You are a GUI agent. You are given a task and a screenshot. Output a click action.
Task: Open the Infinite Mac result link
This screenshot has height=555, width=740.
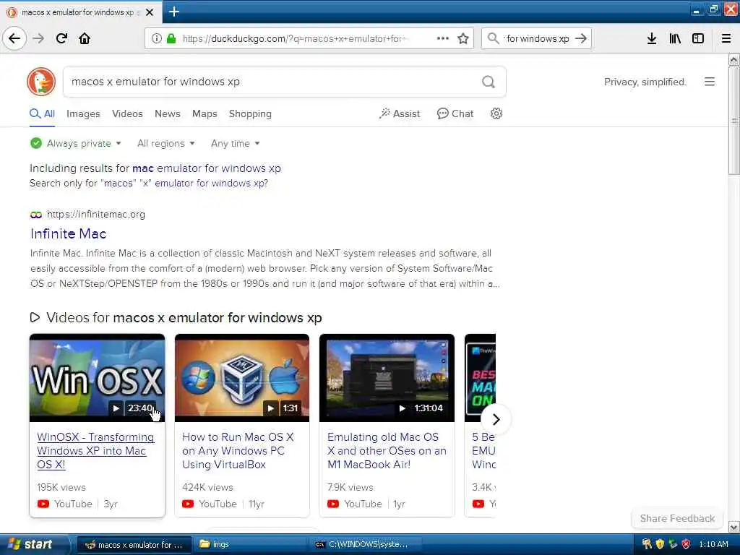68,233
